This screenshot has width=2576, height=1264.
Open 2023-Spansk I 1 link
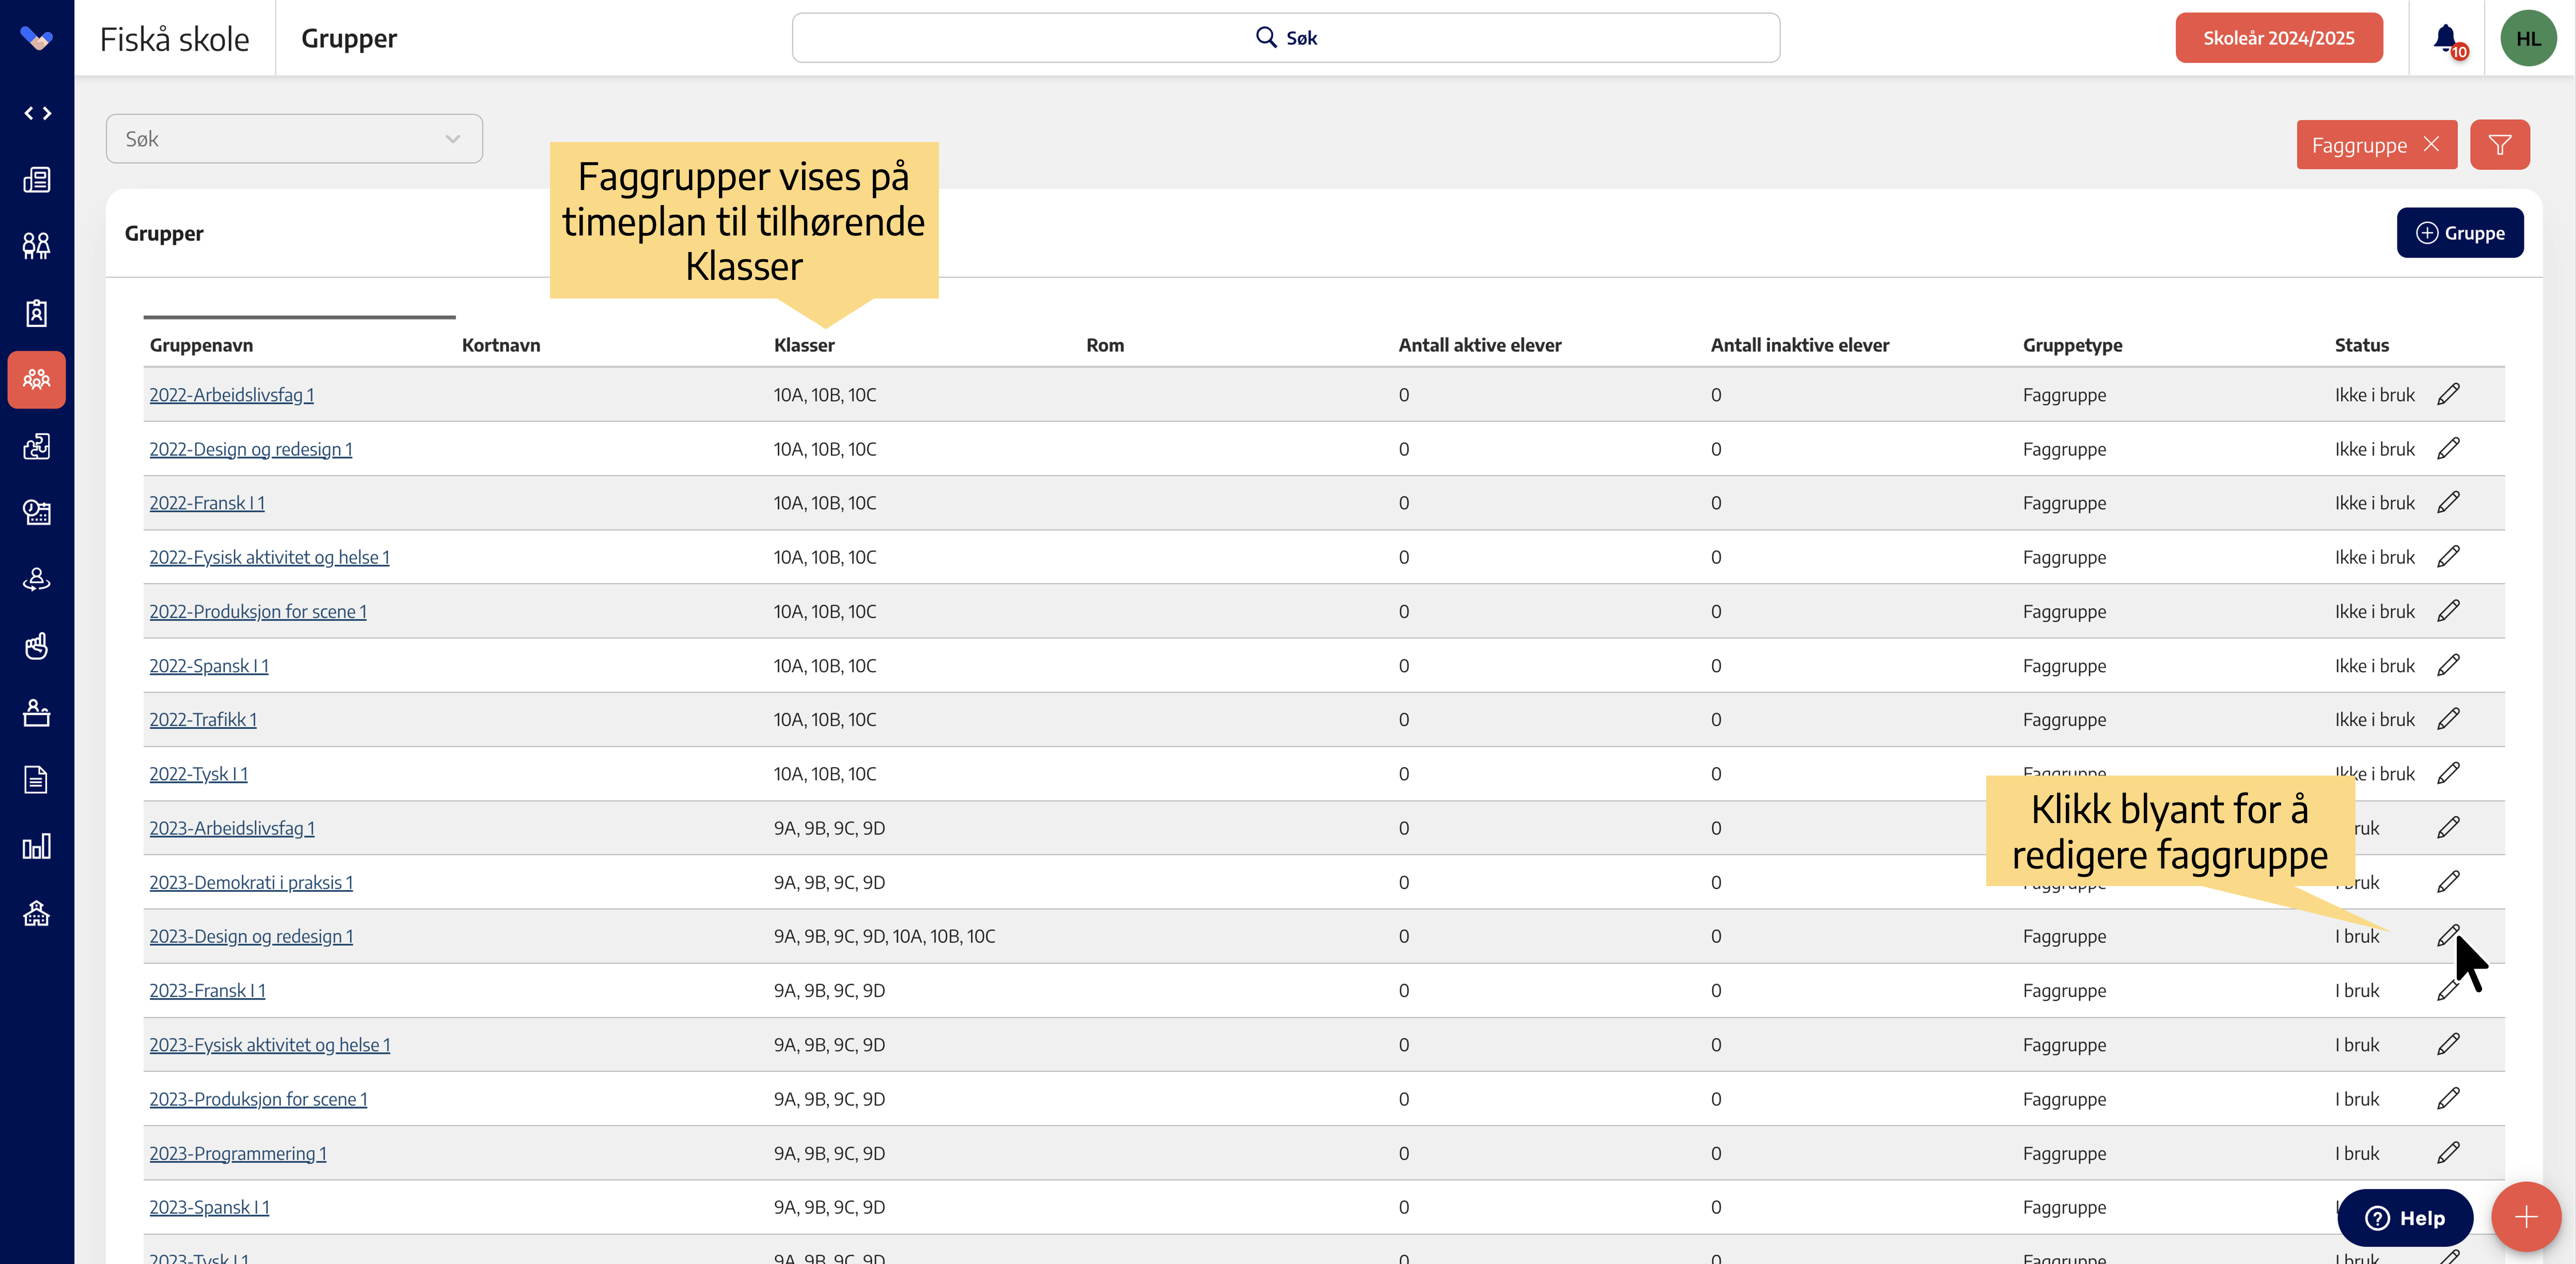pos(209,1207)
